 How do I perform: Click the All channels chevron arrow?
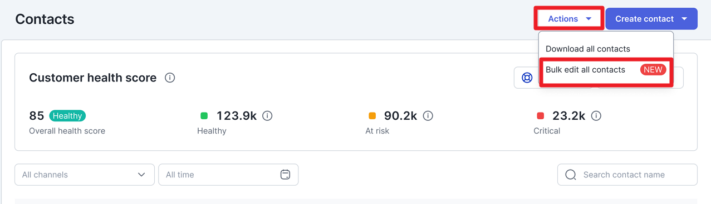coord(141,175)
